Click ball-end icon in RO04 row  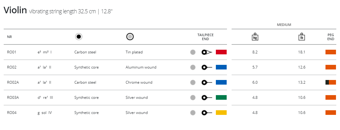[207, 113]
